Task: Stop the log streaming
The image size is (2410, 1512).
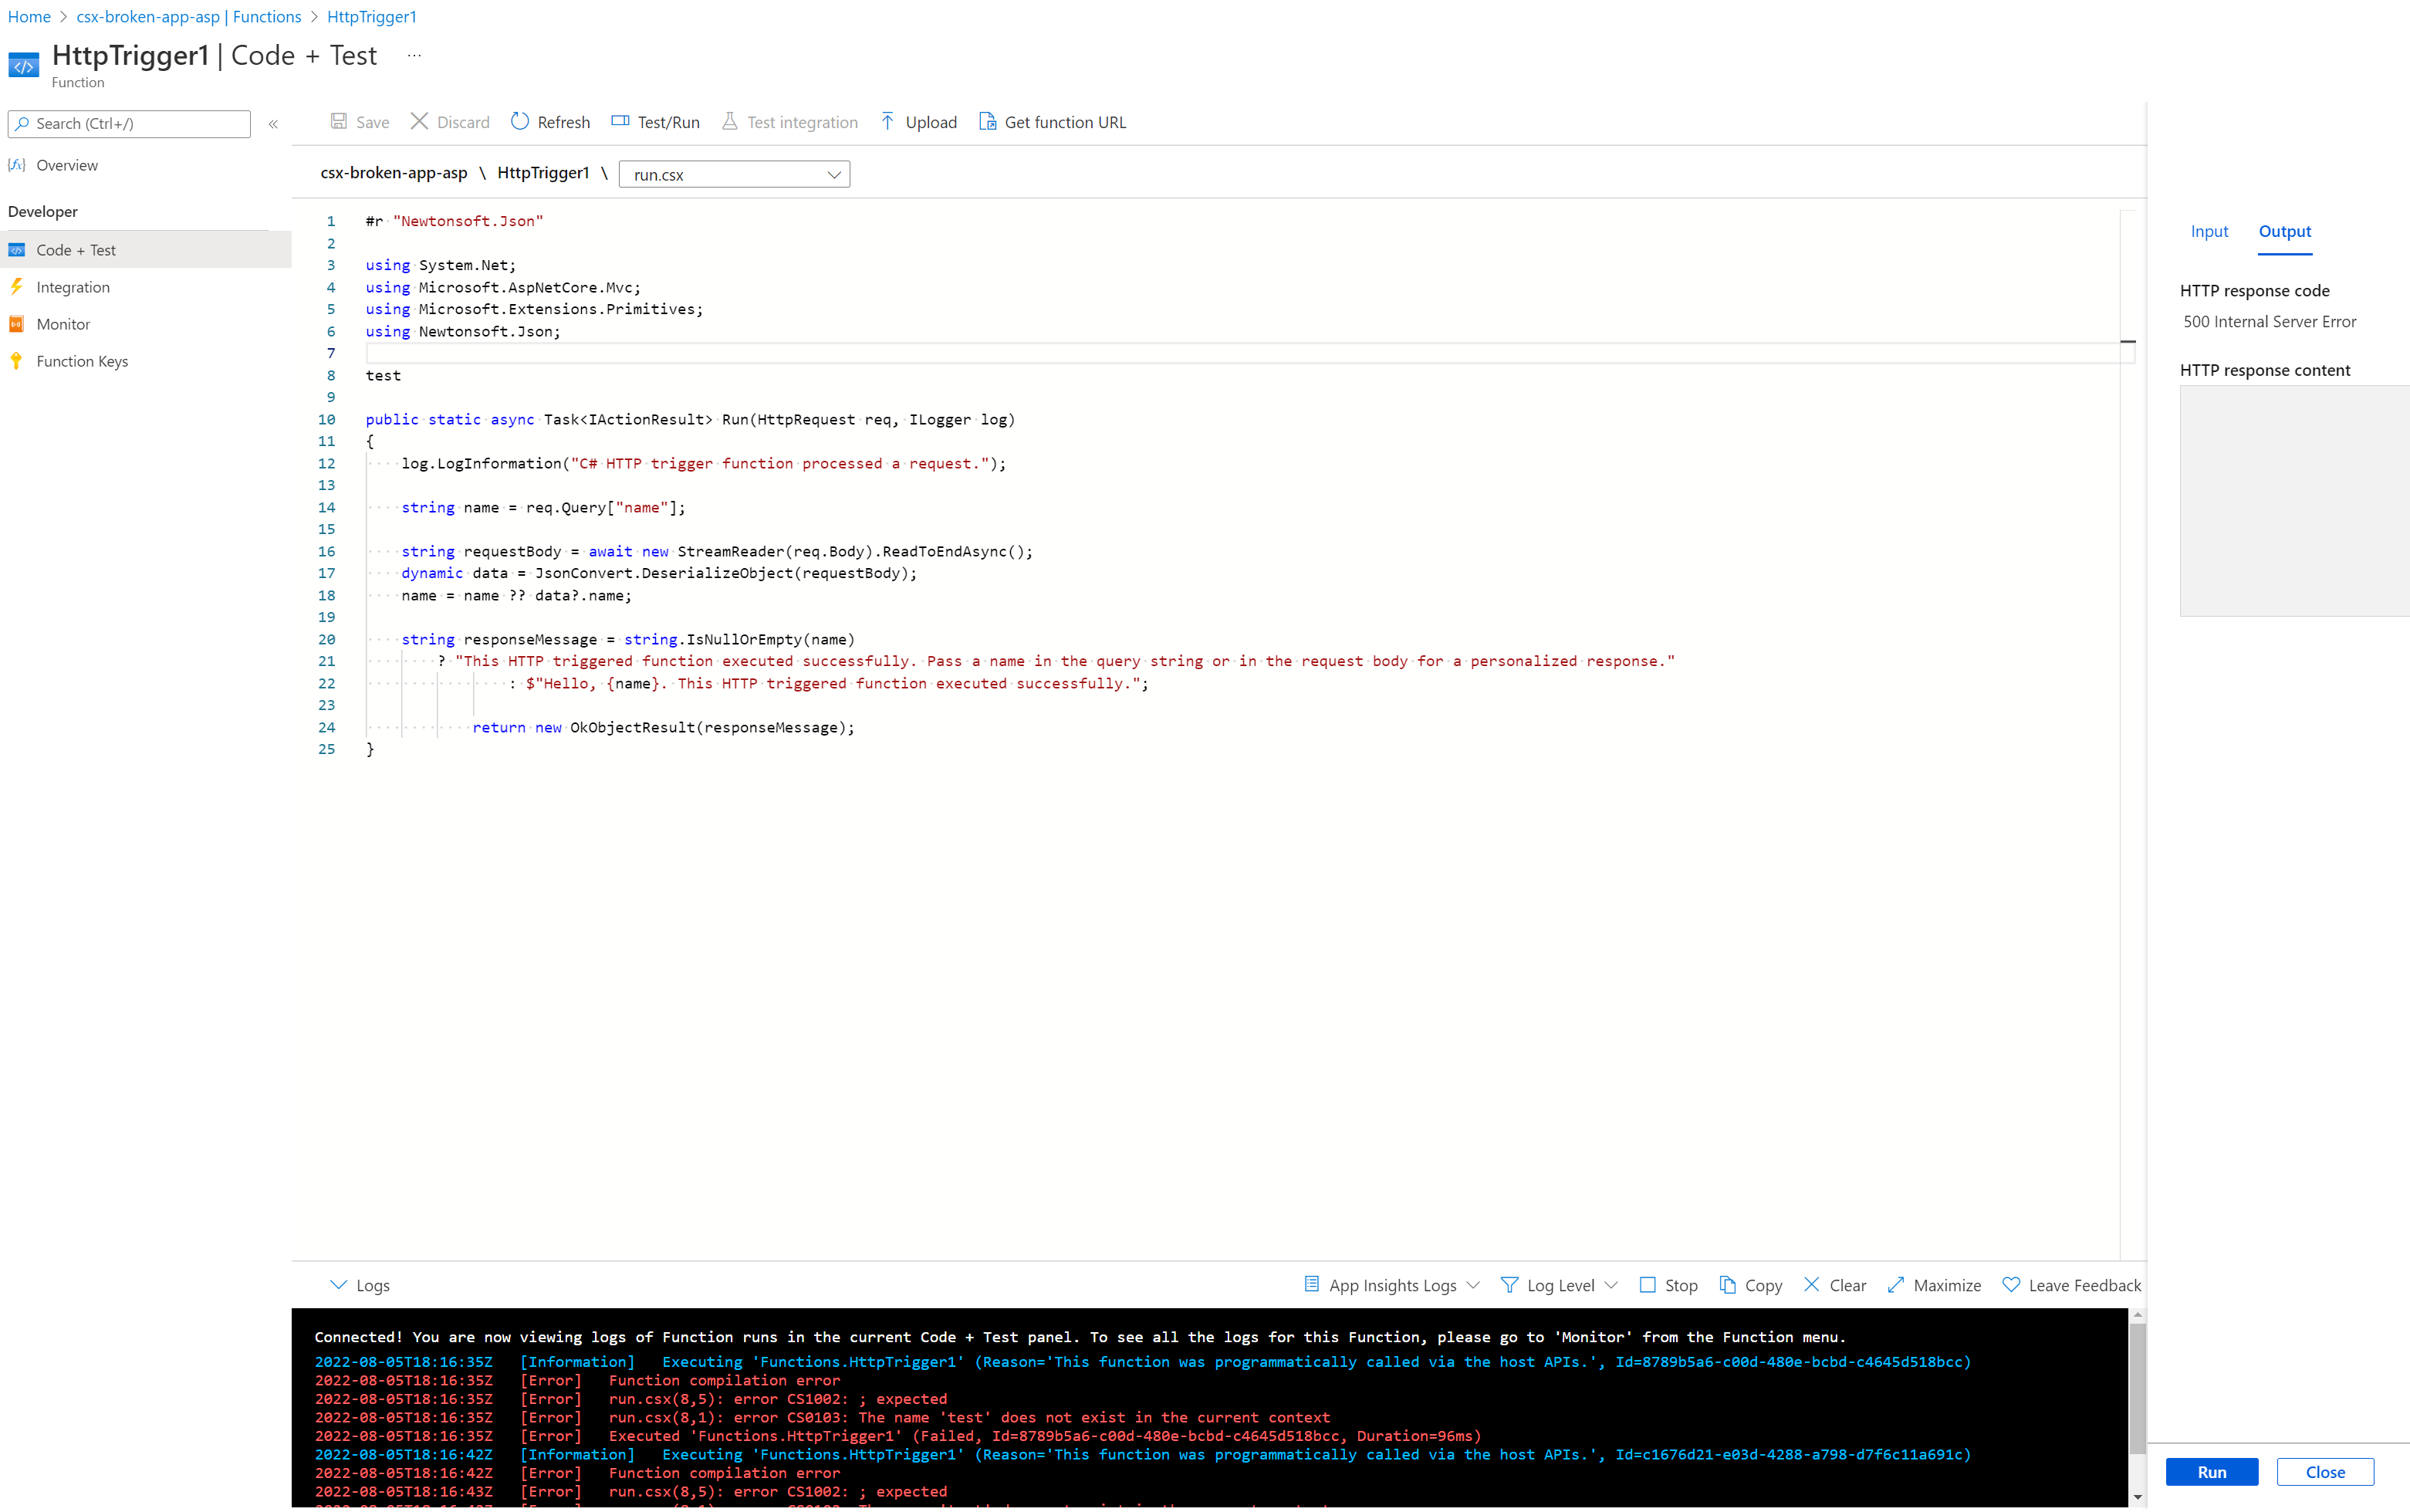Action: [x=1668, y=1285]
